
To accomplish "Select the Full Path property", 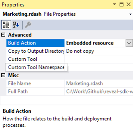I will pos(35,92).
